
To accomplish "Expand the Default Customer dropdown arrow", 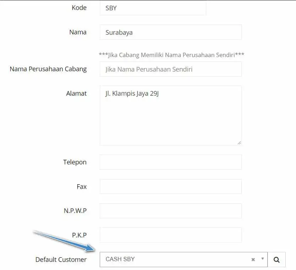I will pos(263,259).
